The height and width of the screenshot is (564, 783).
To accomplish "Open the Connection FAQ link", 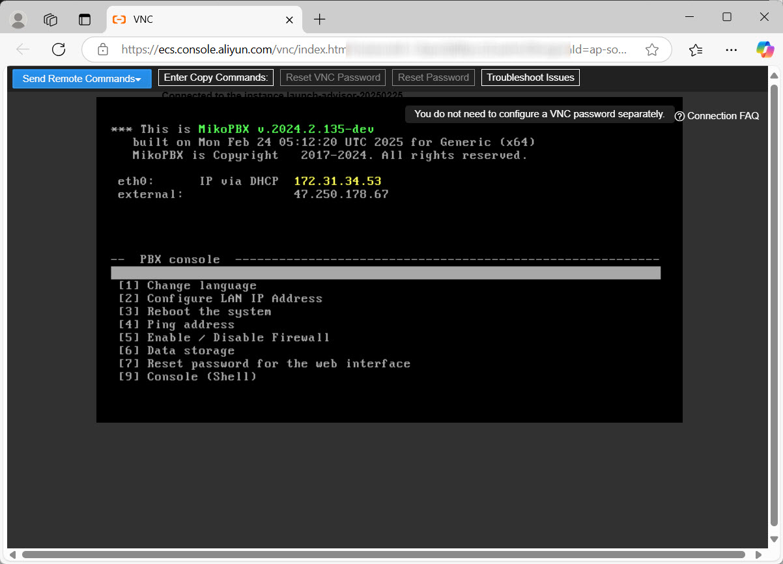I will click(717, 116).
